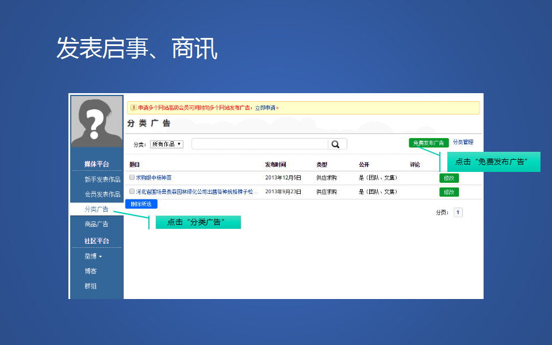Expand the 微博 sidebar menu

[x=93, y=256]
